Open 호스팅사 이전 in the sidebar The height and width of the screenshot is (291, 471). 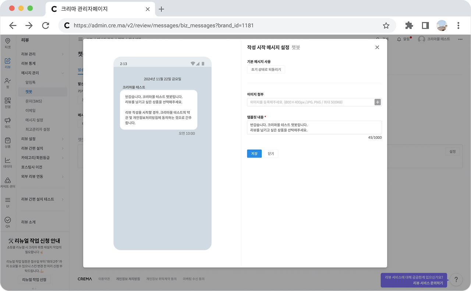coord(32,167)
